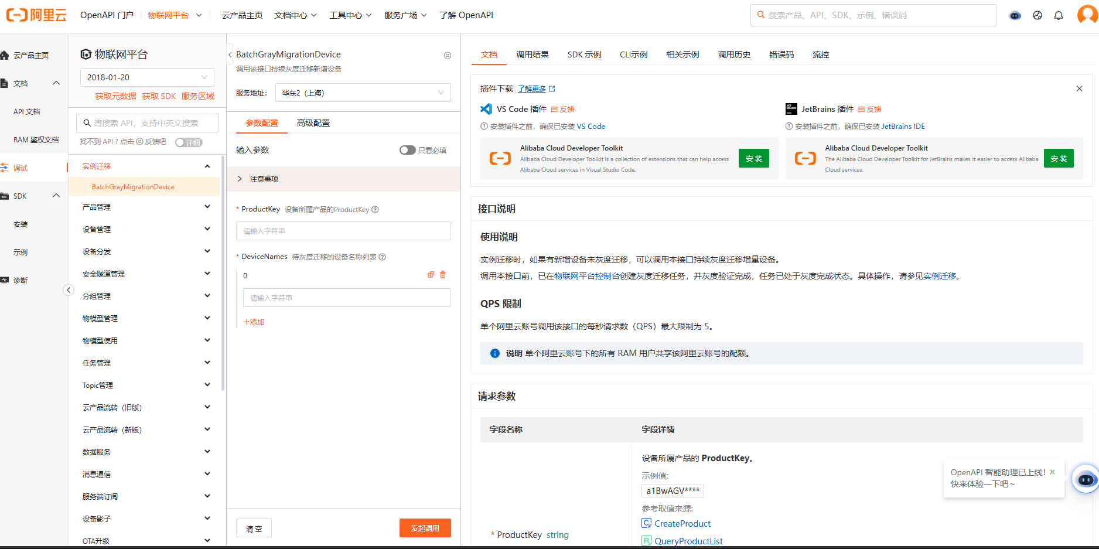Click the delete icon for DeviceNames item 0
The width and height of the screenshot is (1099, 549).
(443, 275)
